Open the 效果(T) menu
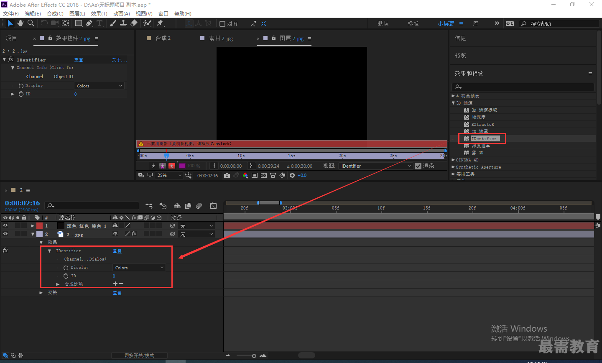The height and width of the screenshot is (363, 602). point(99,13)
